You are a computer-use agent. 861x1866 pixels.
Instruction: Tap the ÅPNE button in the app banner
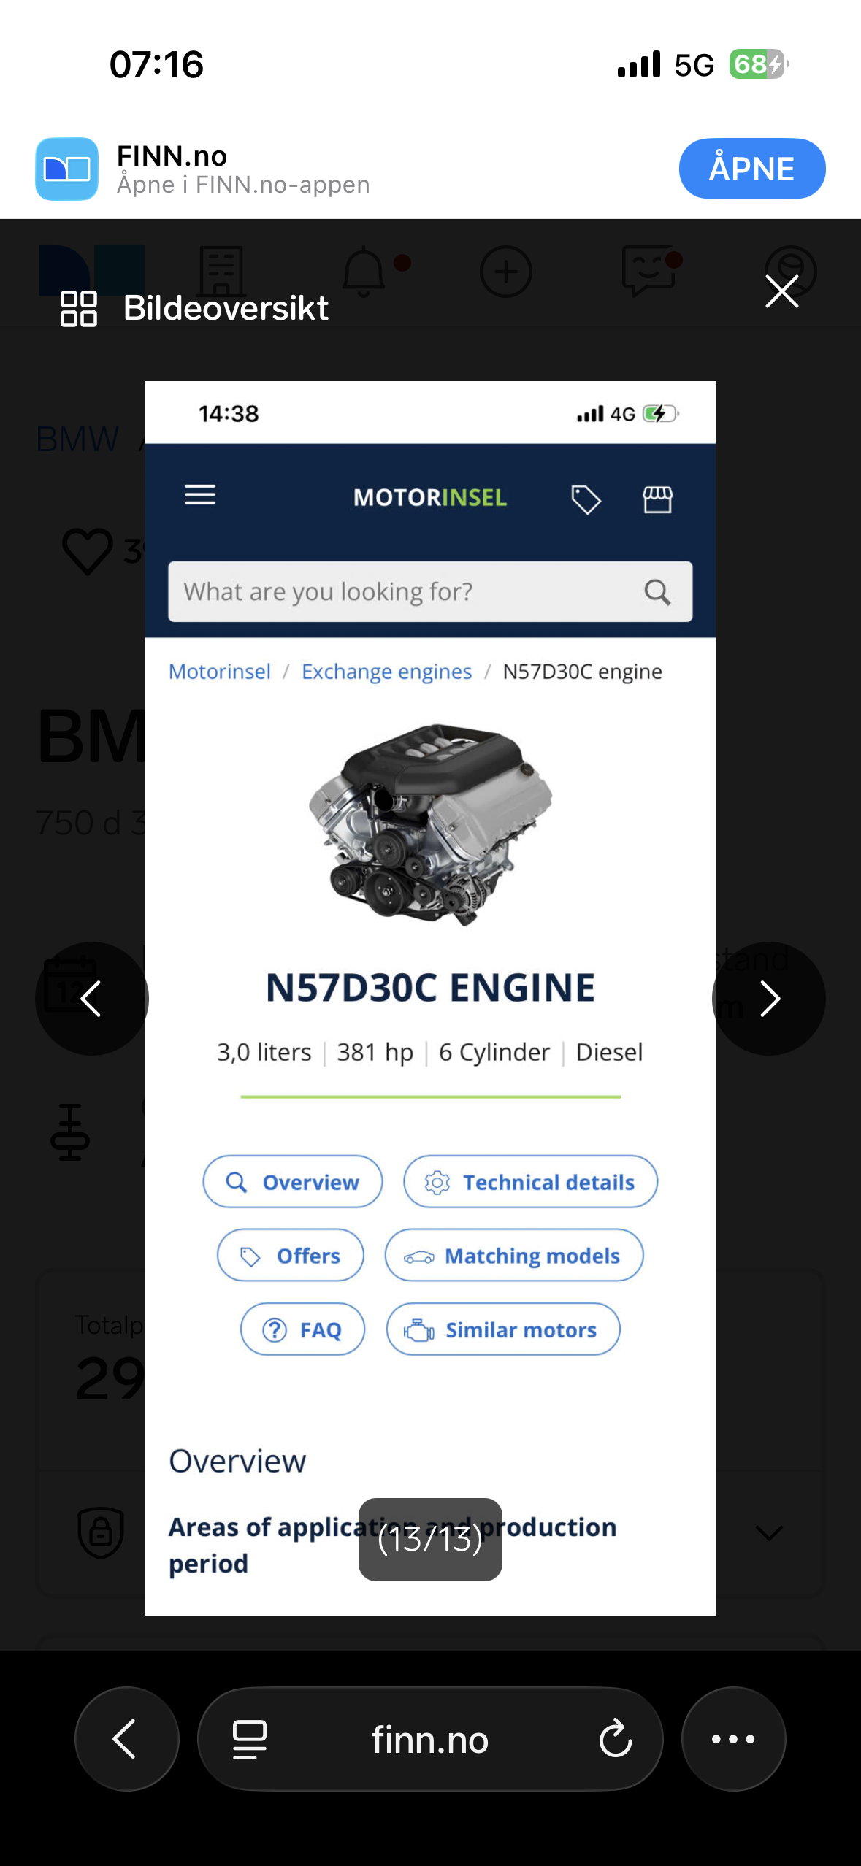[751, 169]
